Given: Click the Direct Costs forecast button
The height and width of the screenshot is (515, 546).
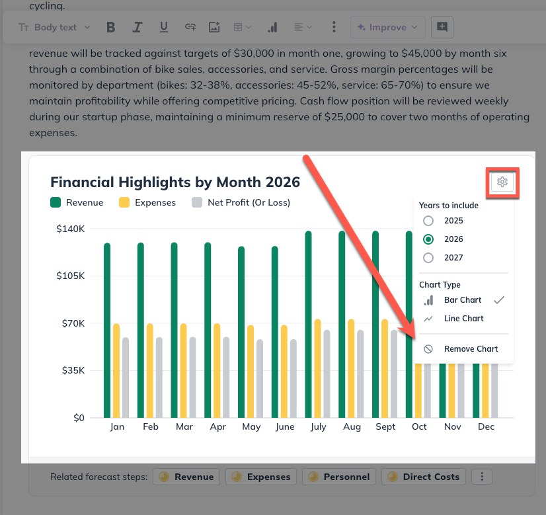Looking at the screenshot, I should [423, 477].
